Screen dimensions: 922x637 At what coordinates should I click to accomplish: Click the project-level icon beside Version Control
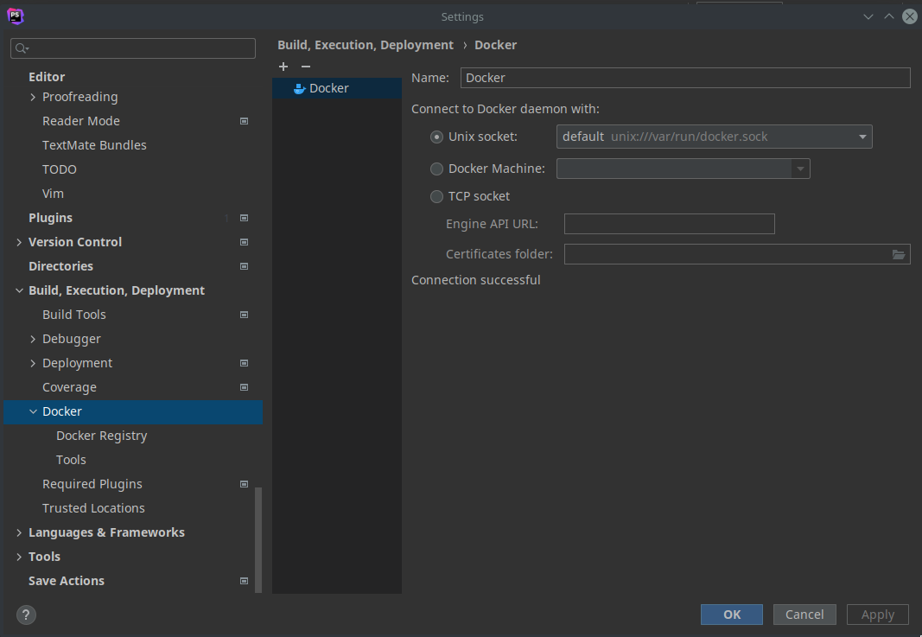click(244, 242)
